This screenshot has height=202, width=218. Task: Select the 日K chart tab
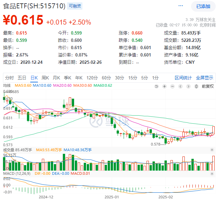coord(34,78)
